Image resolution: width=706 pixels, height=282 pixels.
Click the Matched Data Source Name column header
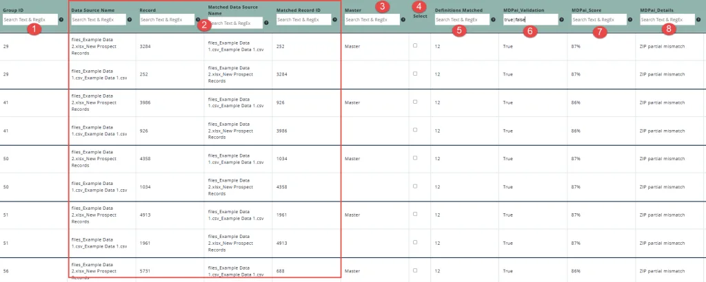pyautogui.click(x=232, y=10)
